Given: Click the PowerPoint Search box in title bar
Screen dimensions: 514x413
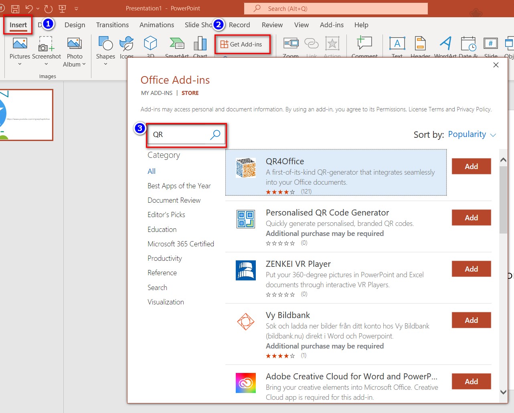Looking at the screenshot, I should tap(336, 8).
